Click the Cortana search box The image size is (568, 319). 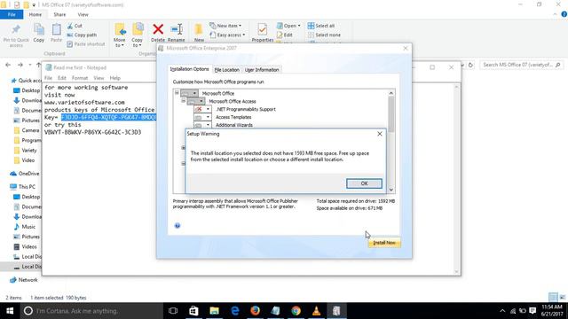pos(91,311)
